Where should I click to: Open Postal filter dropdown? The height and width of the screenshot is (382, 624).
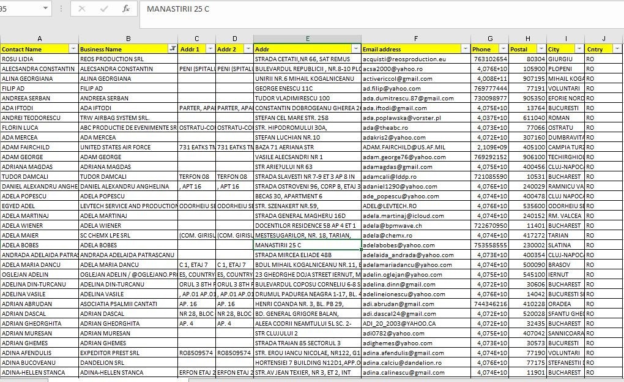click(x=541, y=48)
